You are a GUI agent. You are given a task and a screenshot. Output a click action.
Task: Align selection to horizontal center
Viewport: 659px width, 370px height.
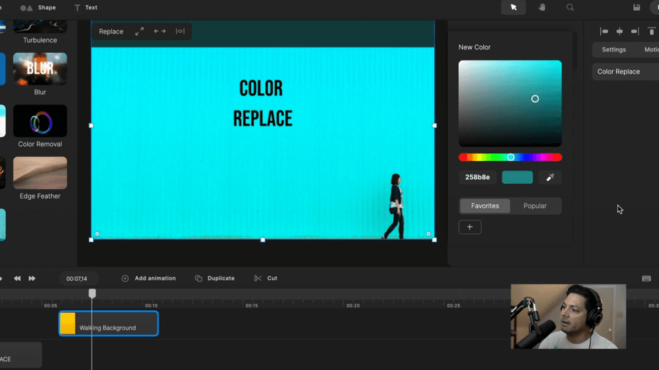tap(620, 31)
